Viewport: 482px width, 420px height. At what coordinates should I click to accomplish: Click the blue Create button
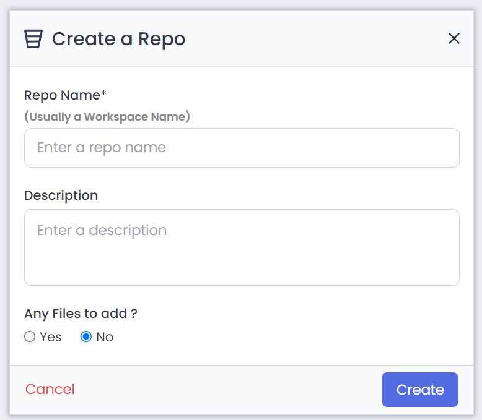419,390
